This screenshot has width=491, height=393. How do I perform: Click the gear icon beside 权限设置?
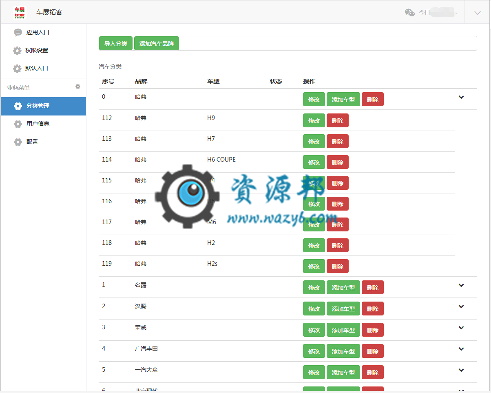(x=17, y=51)
